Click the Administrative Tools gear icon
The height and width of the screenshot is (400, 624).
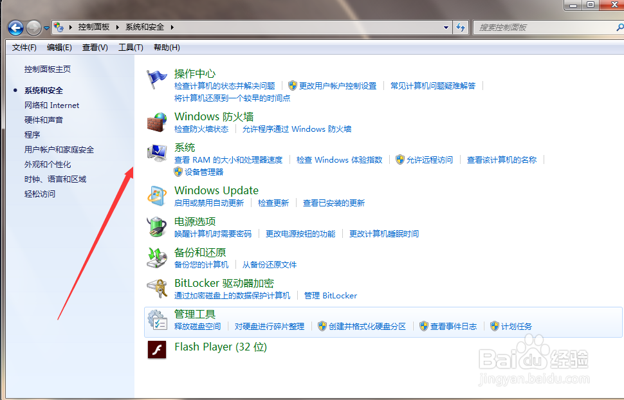157,320
